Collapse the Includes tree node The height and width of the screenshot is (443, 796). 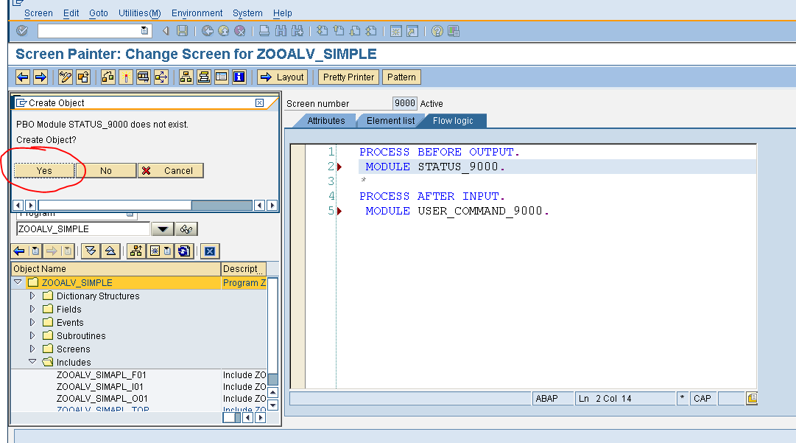pos(32,362)
